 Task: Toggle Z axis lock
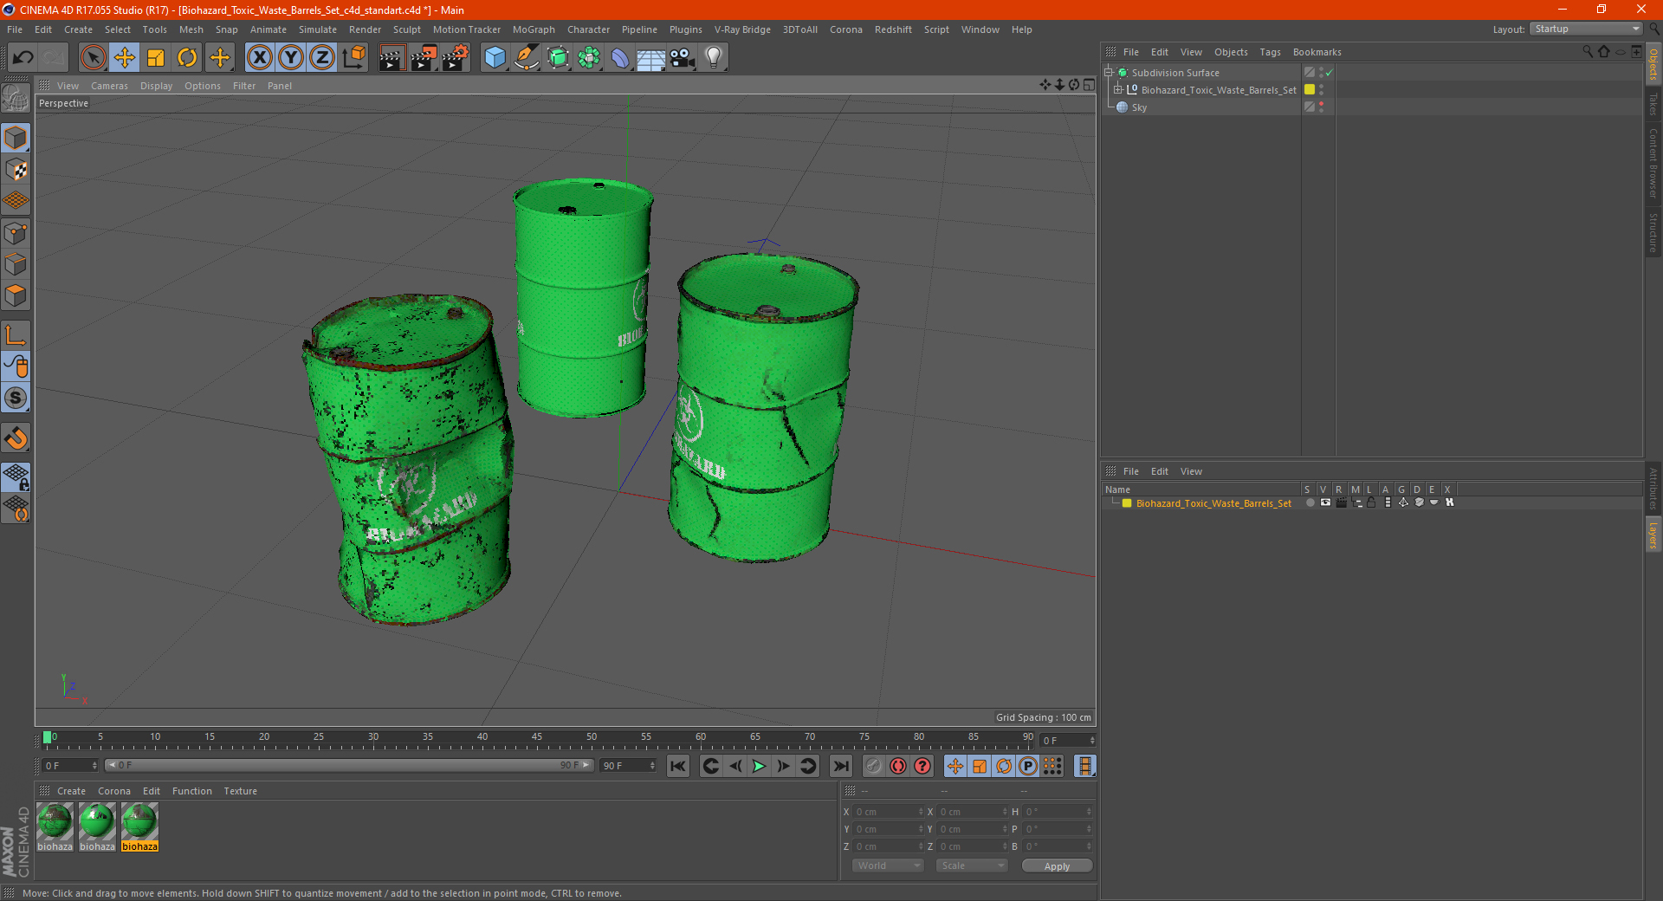click(322, 58)
